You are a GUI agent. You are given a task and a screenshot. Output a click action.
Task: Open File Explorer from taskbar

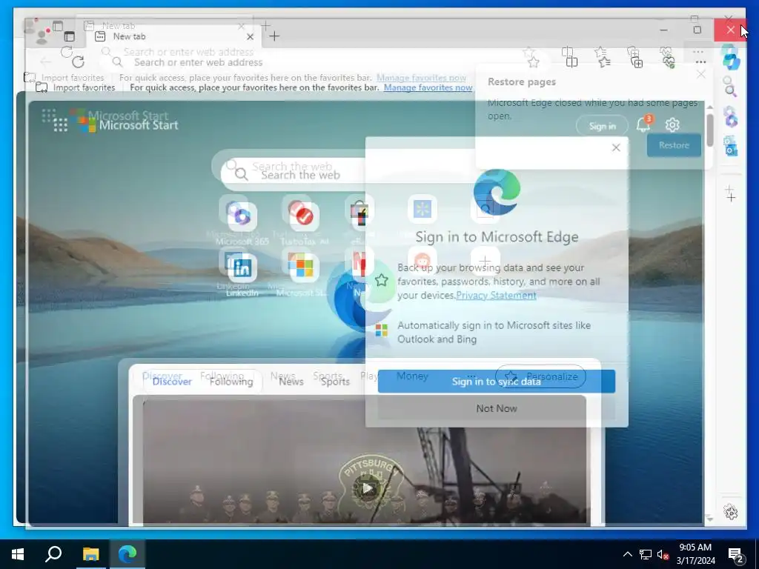[x=90, y=554]
